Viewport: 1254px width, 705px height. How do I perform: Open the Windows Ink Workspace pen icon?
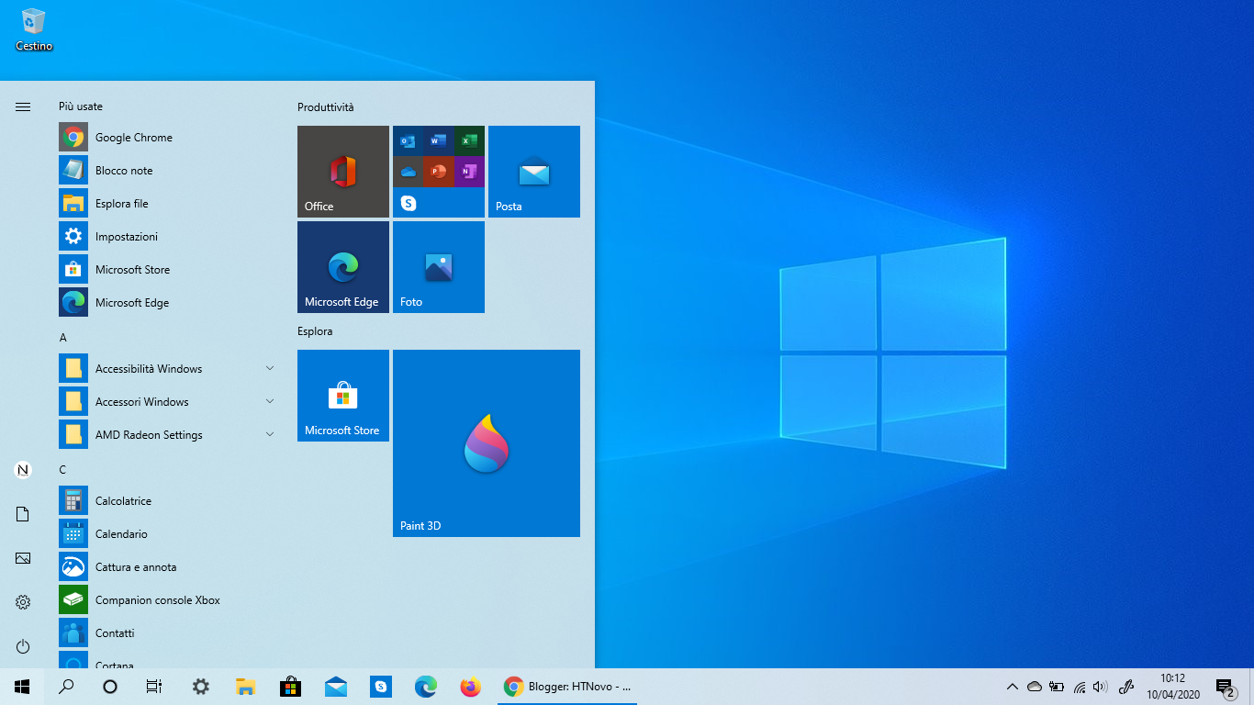pos(1126,687)
